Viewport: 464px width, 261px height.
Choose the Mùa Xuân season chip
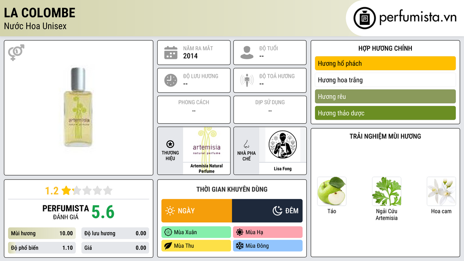(196, 232)
